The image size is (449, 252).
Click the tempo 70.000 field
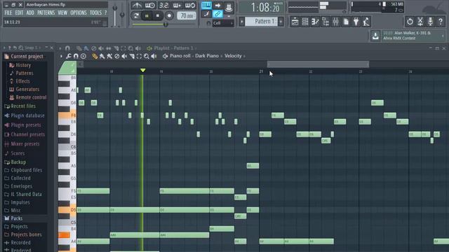coord(187,15)
